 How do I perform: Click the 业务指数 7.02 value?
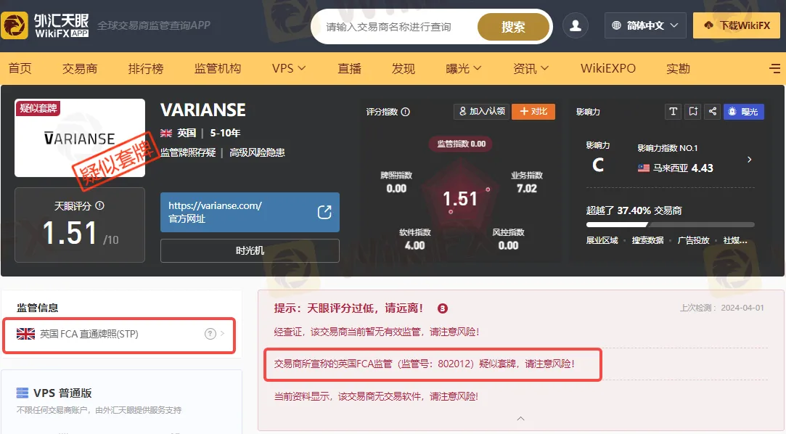[526, 189]
